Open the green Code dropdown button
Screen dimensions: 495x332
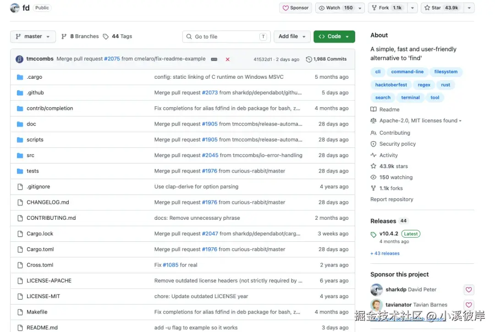pos(334,37)
